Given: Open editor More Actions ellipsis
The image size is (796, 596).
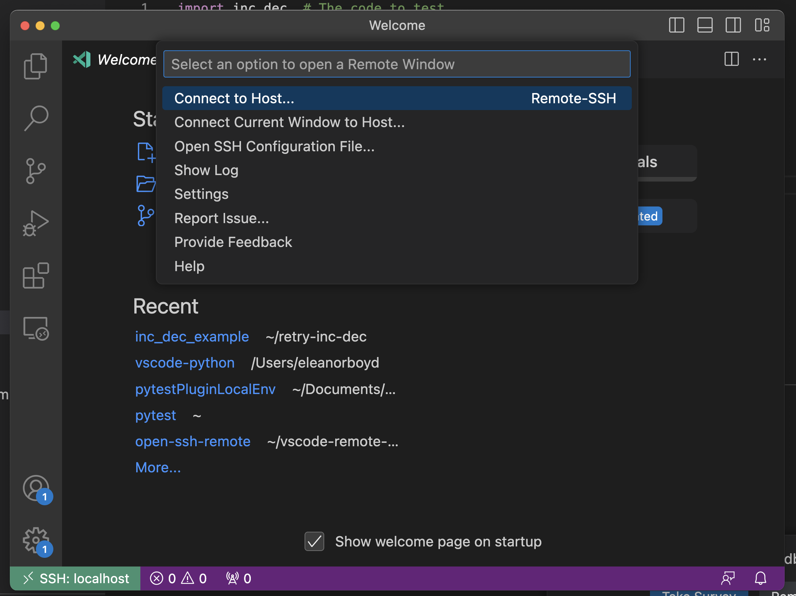Looking at the screenshot, I should pos(759,59).
